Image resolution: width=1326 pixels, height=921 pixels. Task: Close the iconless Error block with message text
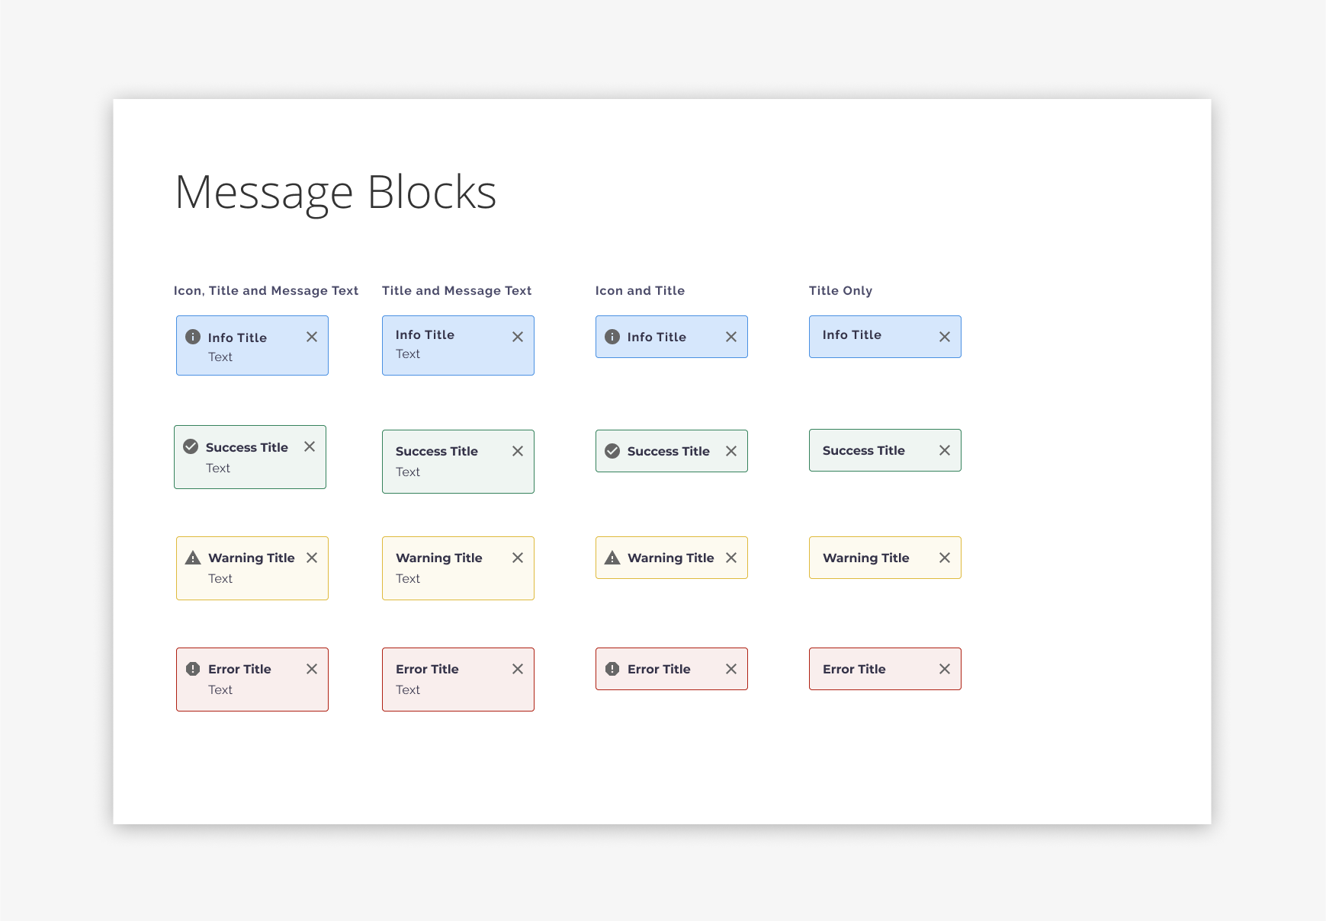click(x=518, y=669)
